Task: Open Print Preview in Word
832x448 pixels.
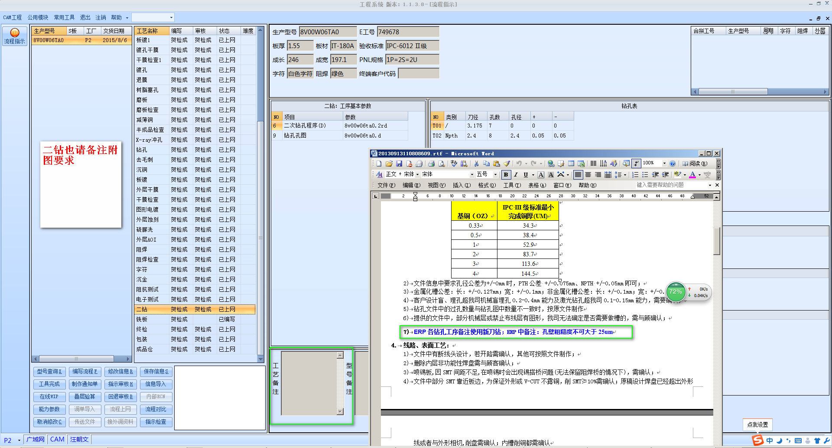Action: (441, 164)
